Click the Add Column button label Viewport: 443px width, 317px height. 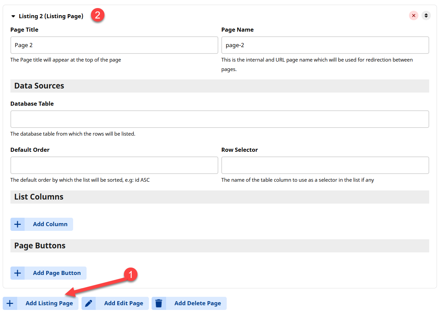(50, 224)
